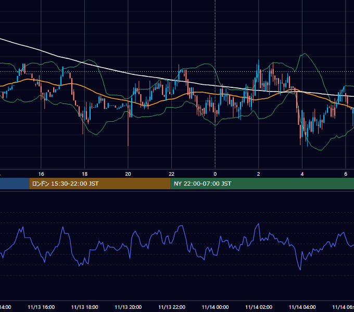Viewport: 354px width, 312px height.
Task: Click the 11/14 00:00 date label
Action: 215,307
